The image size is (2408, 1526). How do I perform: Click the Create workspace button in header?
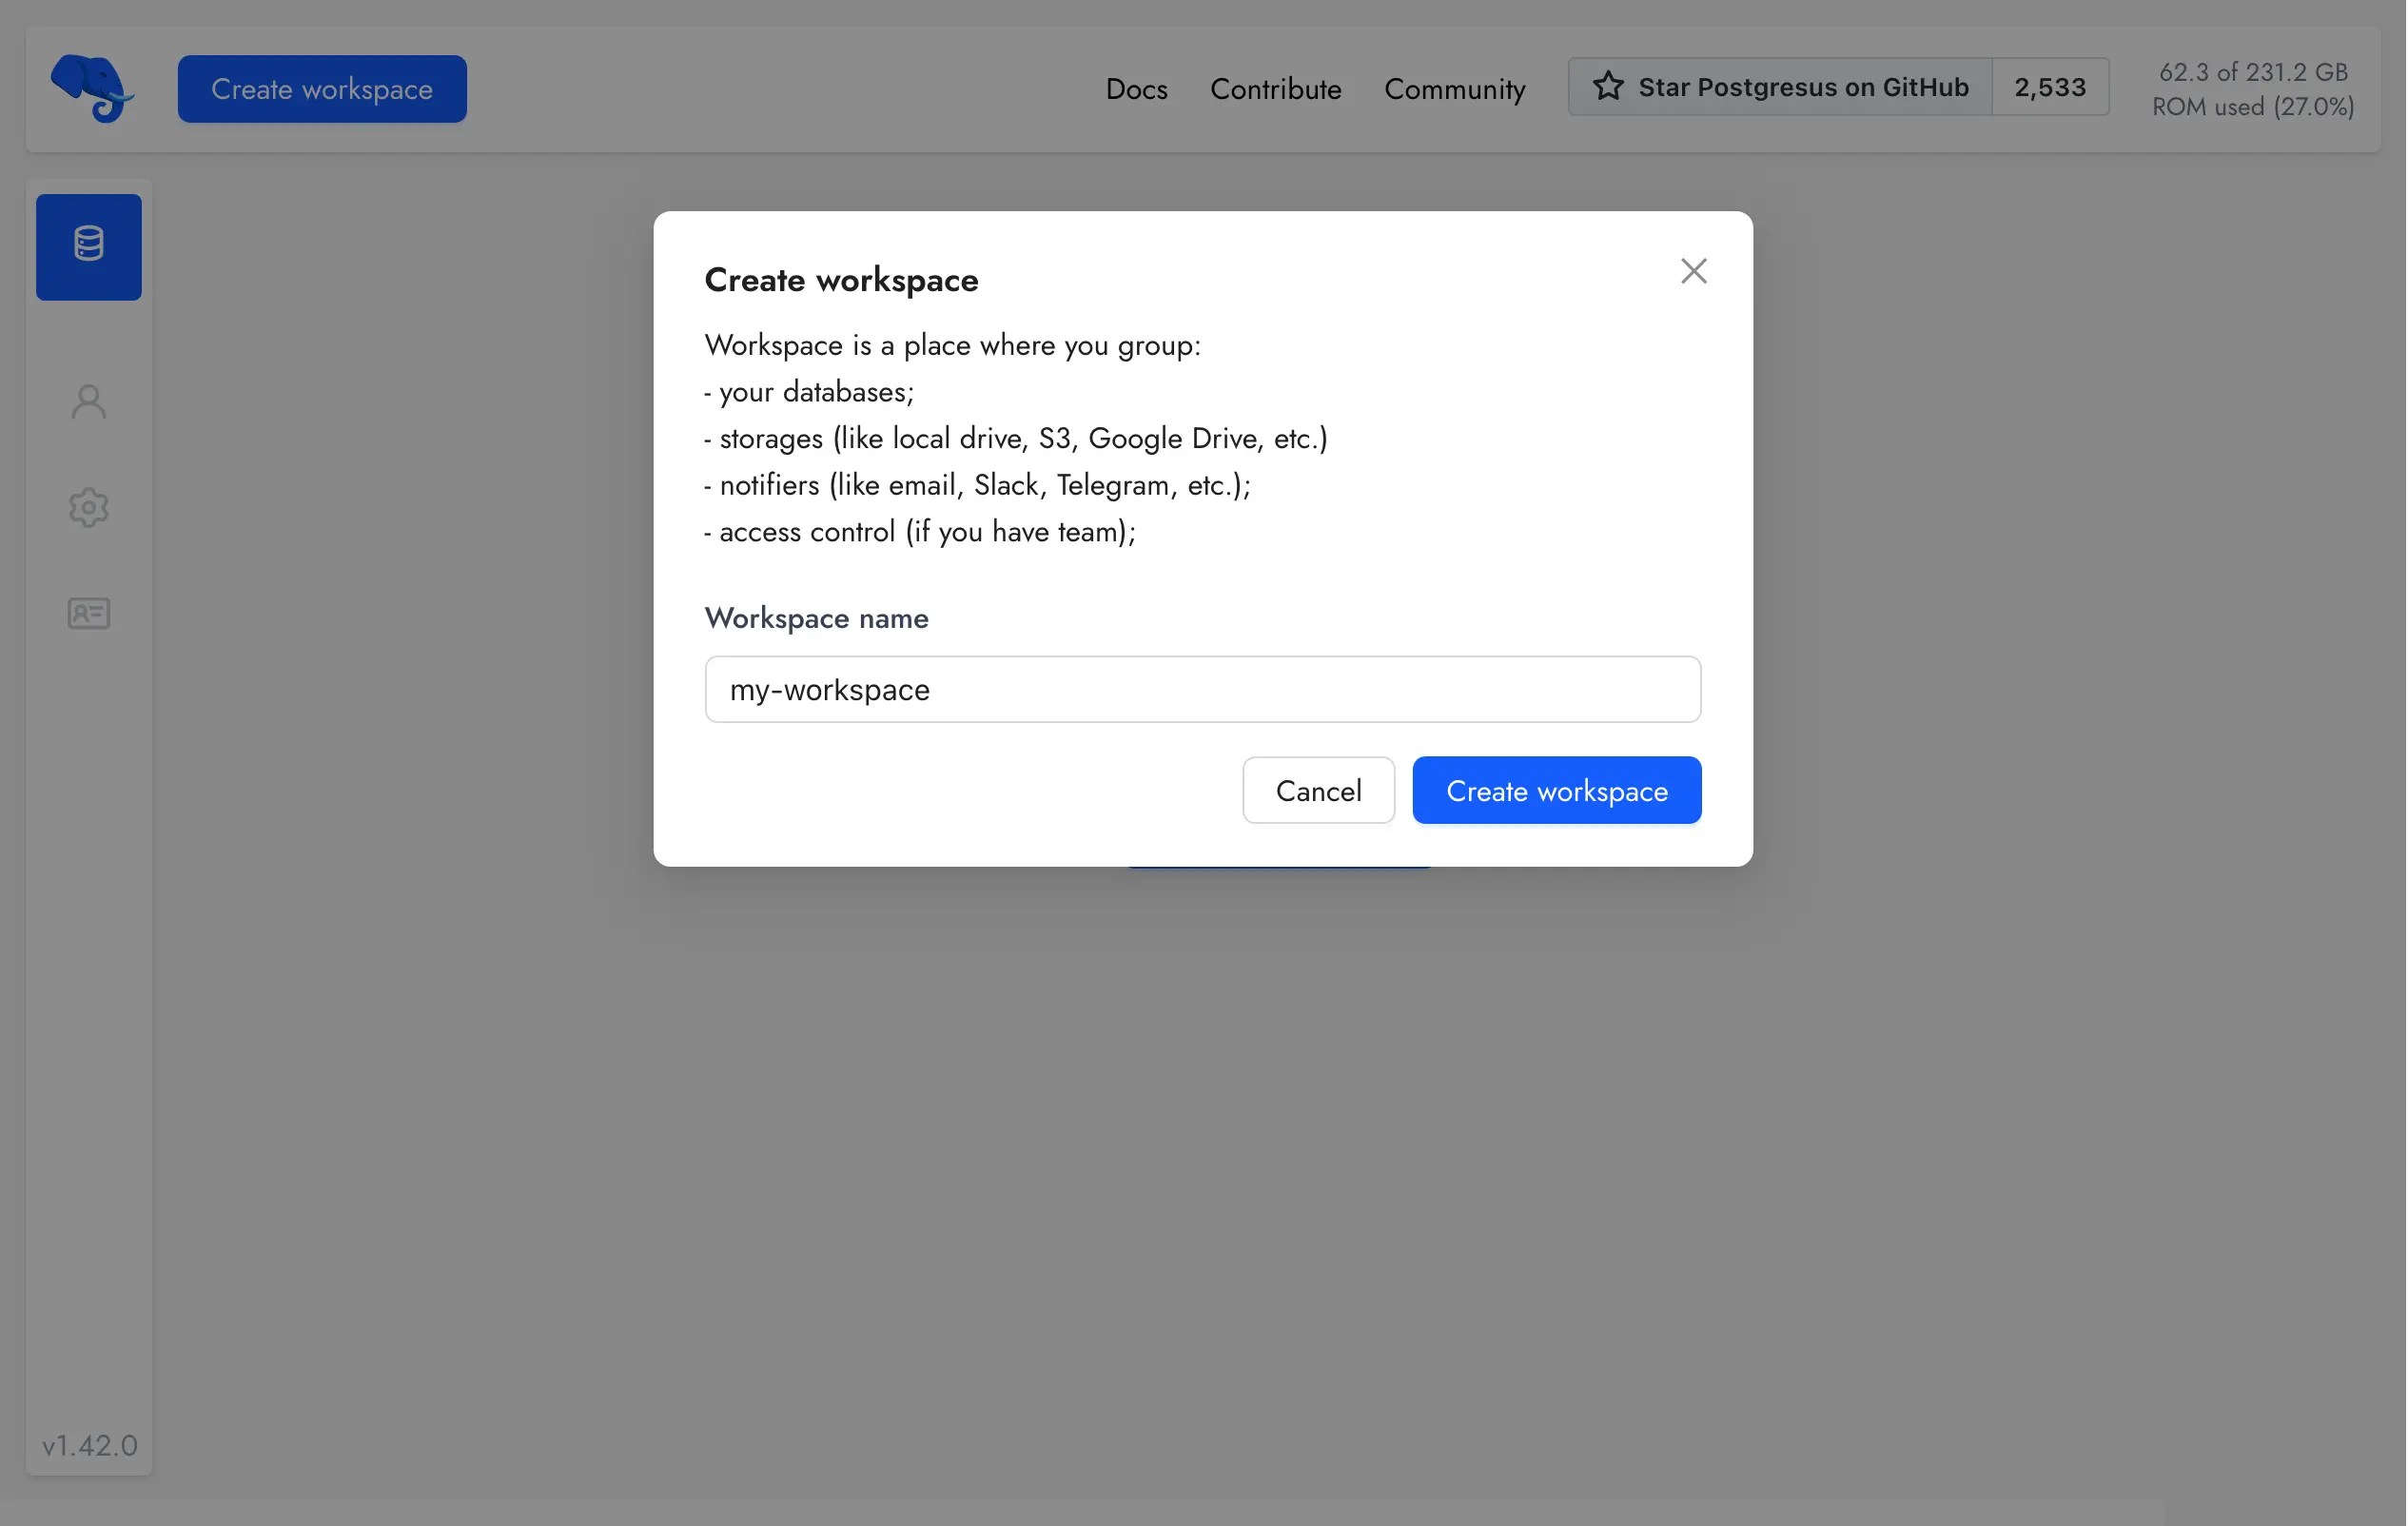[x=322, y=89]
